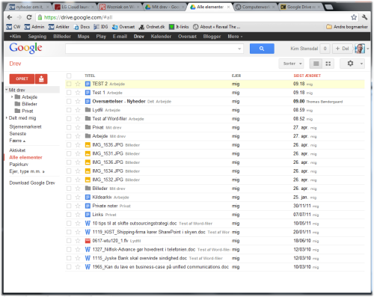Screen dimensions: 374x297
Task: Toggle the select-all checkbox in header
Action: [x=69, y=76]
